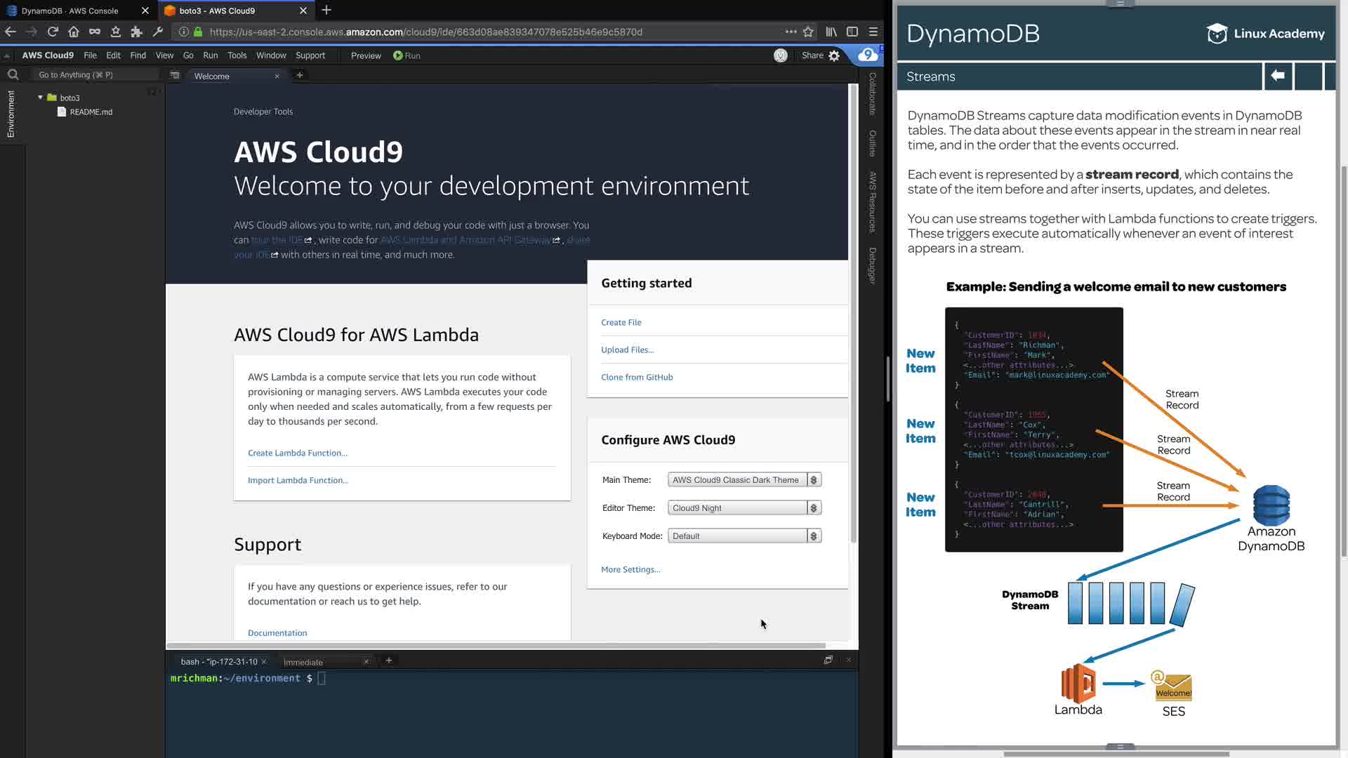1348x758 pixels.
Task: Click back arrow in Streams slide header
Action: coord(1278,76)
